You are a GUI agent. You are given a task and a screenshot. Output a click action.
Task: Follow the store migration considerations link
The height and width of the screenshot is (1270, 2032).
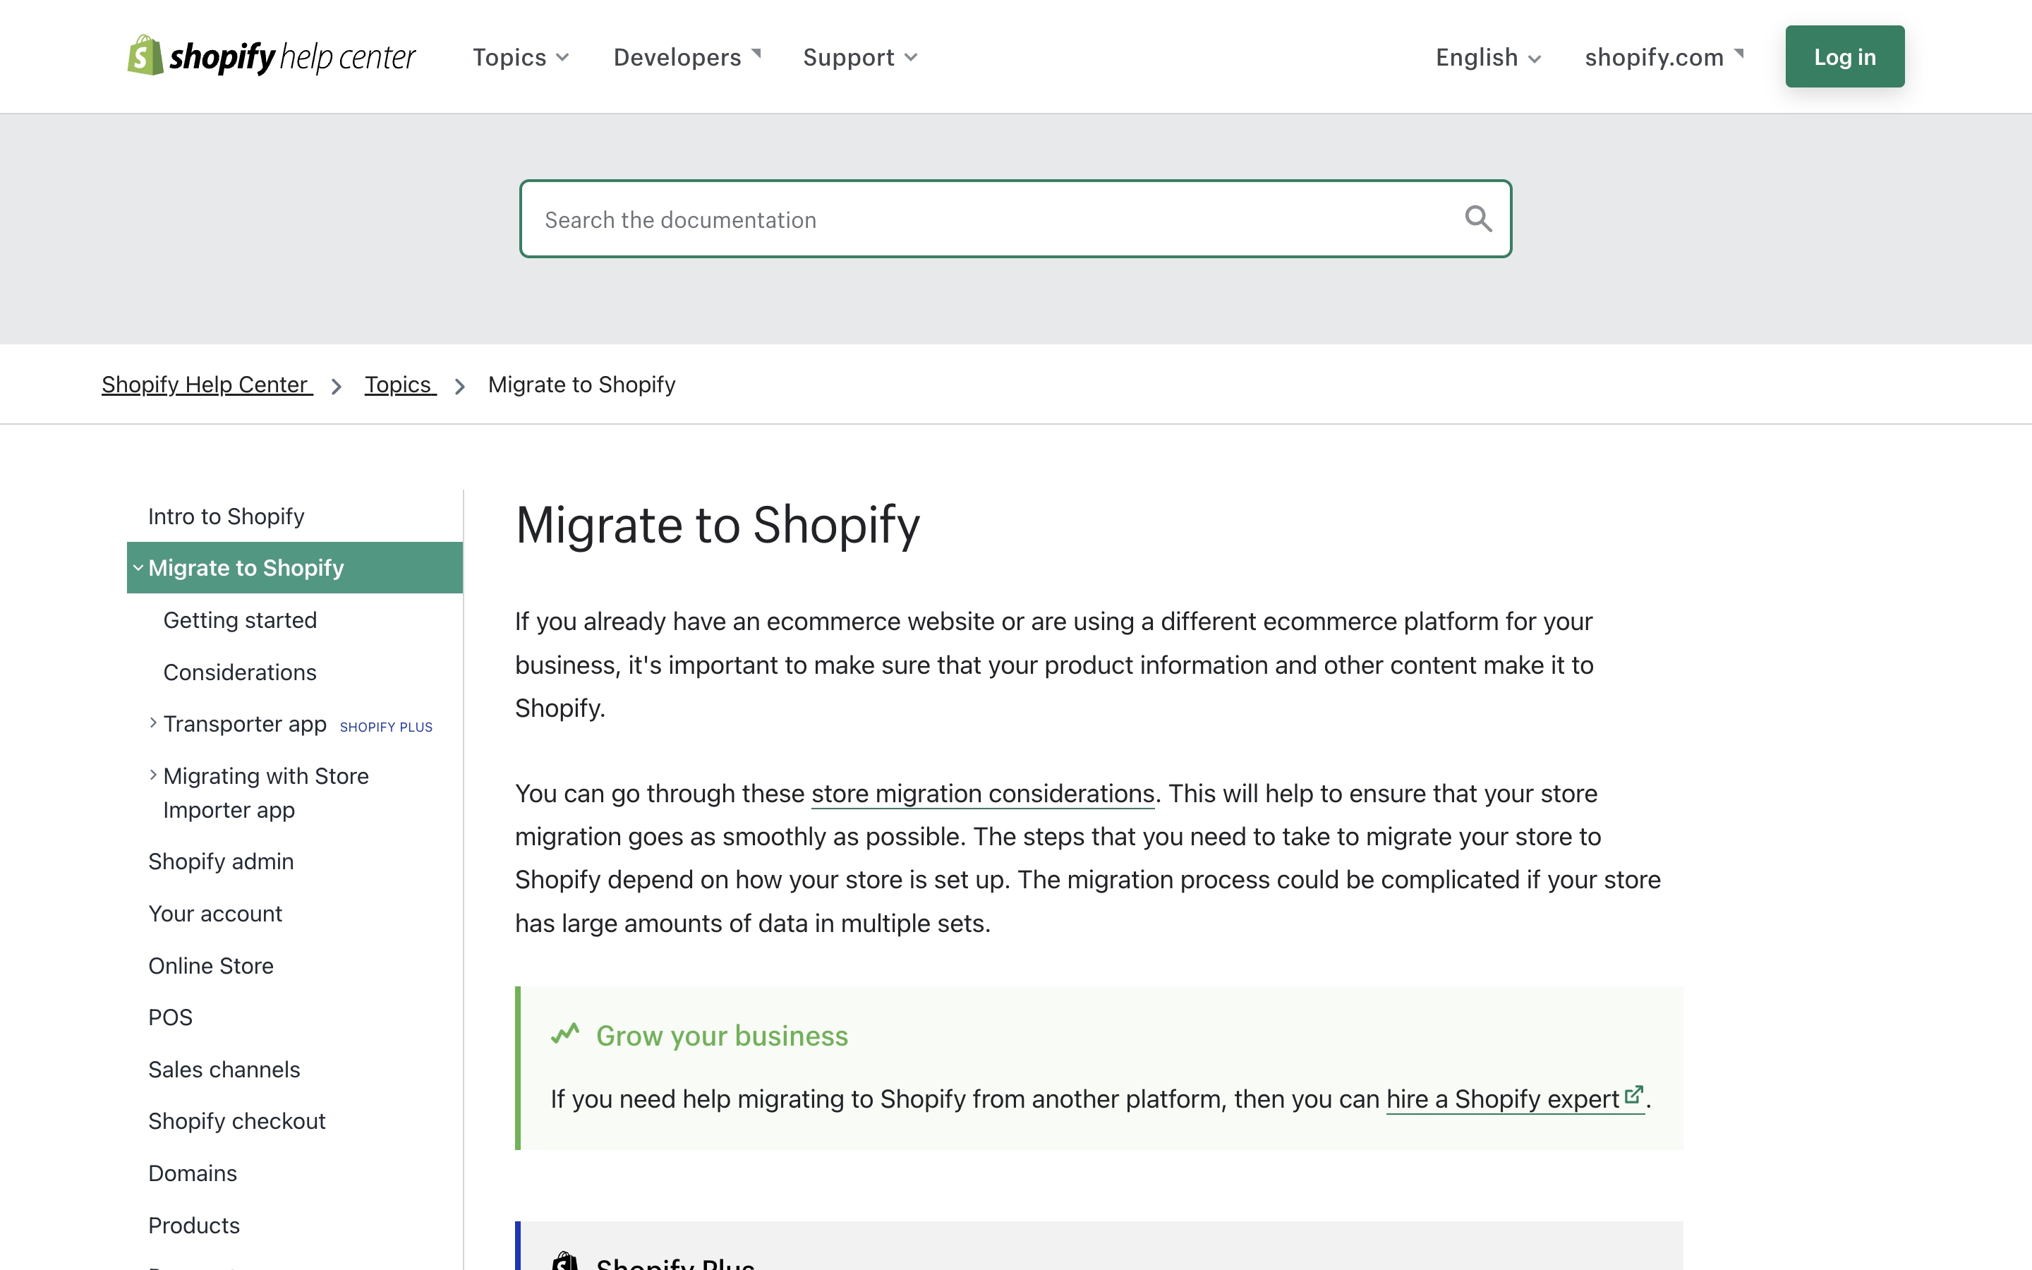point(982,794)
